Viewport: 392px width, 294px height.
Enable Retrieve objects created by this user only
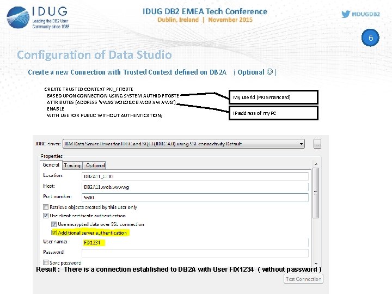pos(46,207)
